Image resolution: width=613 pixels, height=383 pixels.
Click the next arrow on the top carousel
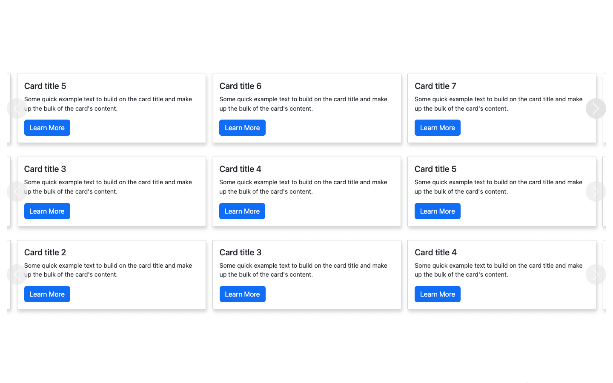(596, 108)
